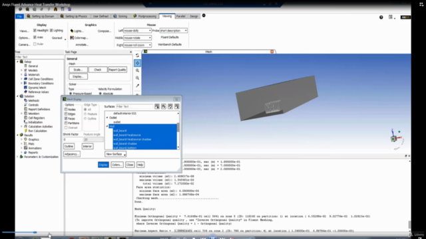Click the Display button in Mesh Display
The width and height of the screenshot is (426, 239).
(103, 165)
